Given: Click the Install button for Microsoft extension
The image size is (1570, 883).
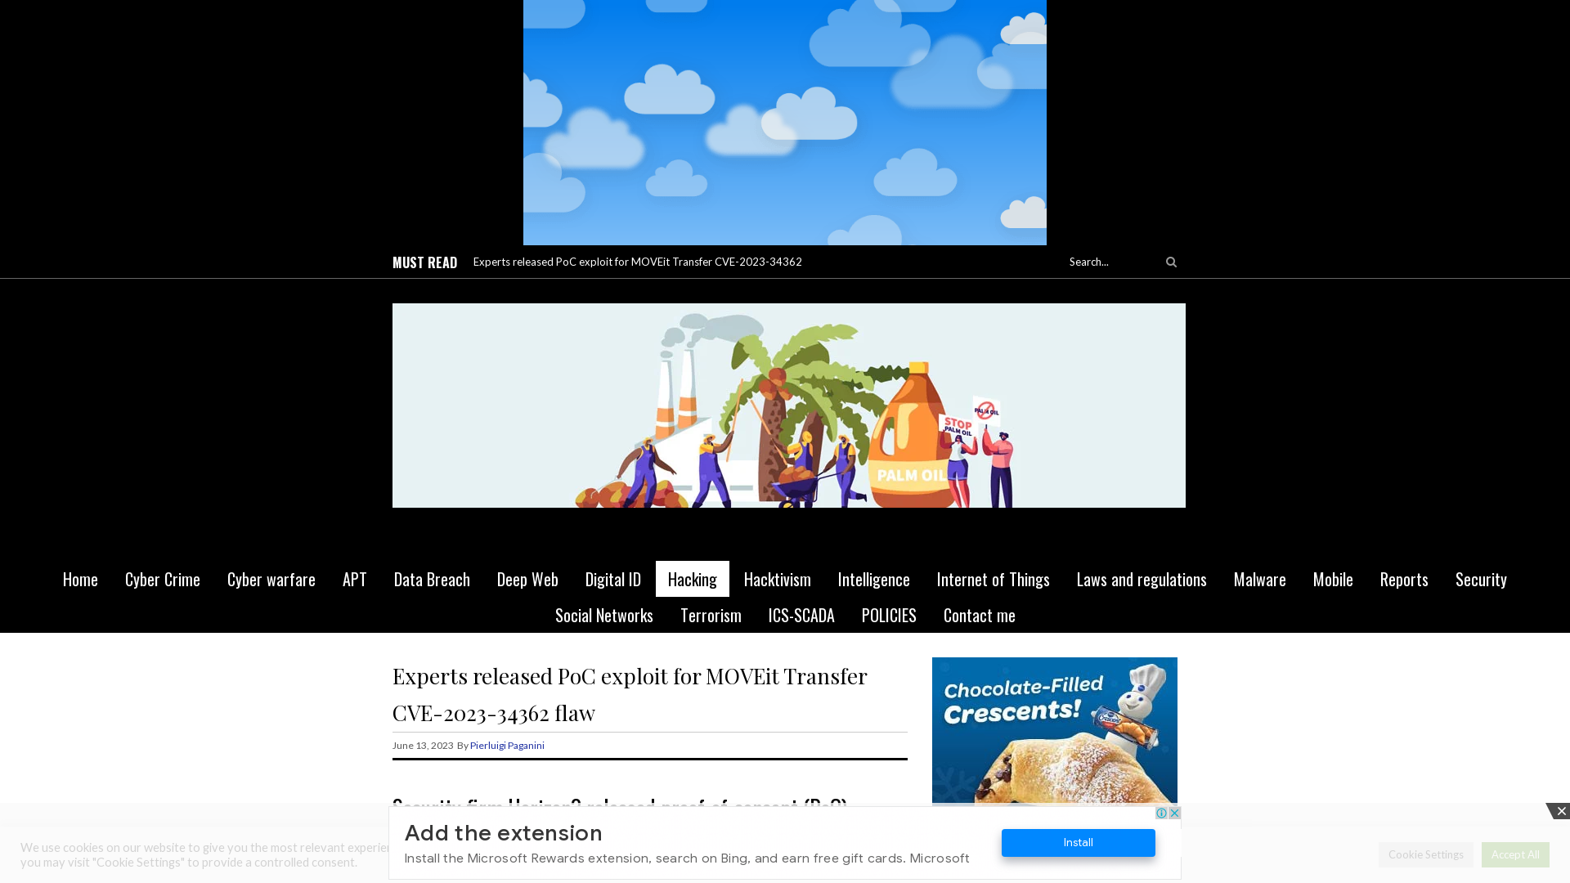Looking at the screenshot, I should pyautogui.click(x=1079, y=842).
